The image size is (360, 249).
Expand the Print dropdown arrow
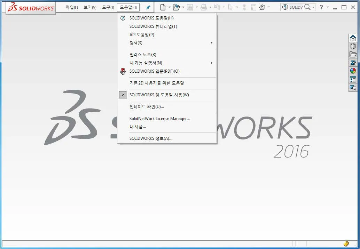click(210, 7)
